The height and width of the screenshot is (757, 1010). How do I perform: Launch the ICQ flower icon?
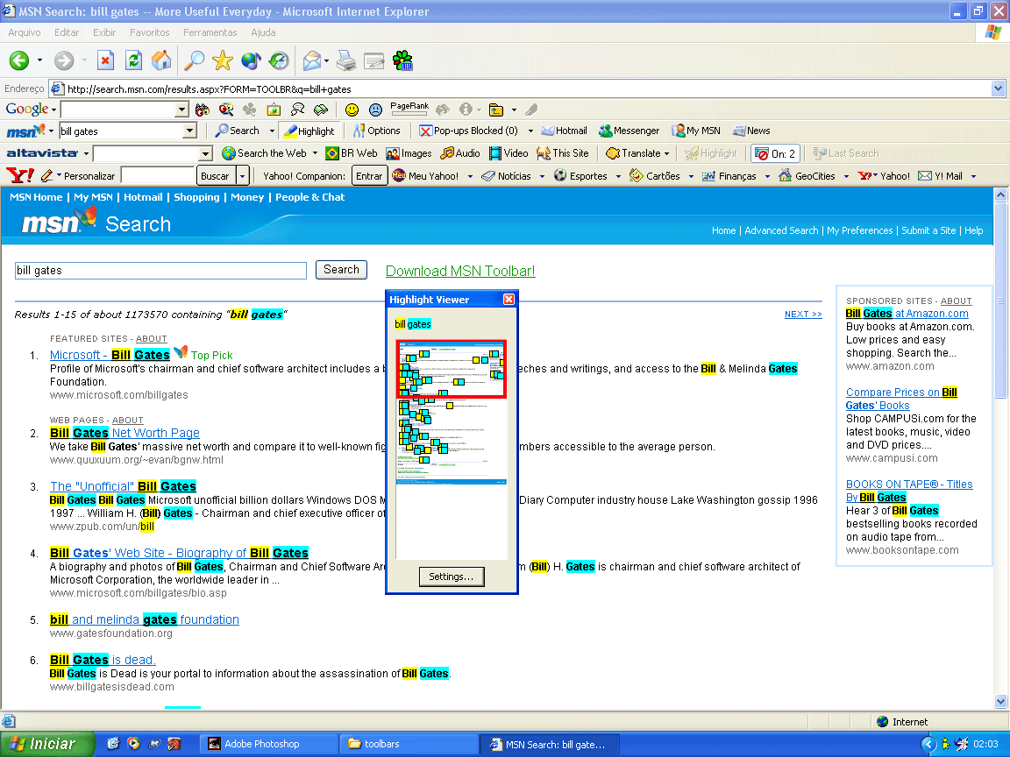coord(402,60)
